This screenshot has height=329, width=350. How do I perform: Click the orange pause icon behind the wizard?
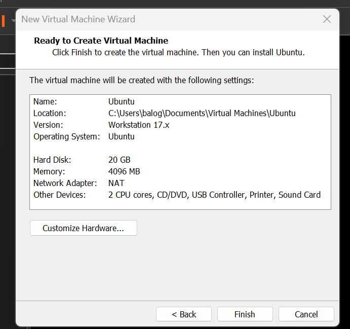point(4,21)
